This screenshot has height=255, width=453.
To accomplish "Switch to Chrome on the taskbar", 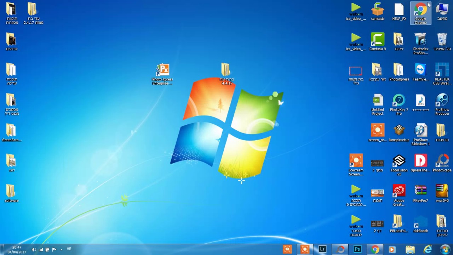I will 375,249.
